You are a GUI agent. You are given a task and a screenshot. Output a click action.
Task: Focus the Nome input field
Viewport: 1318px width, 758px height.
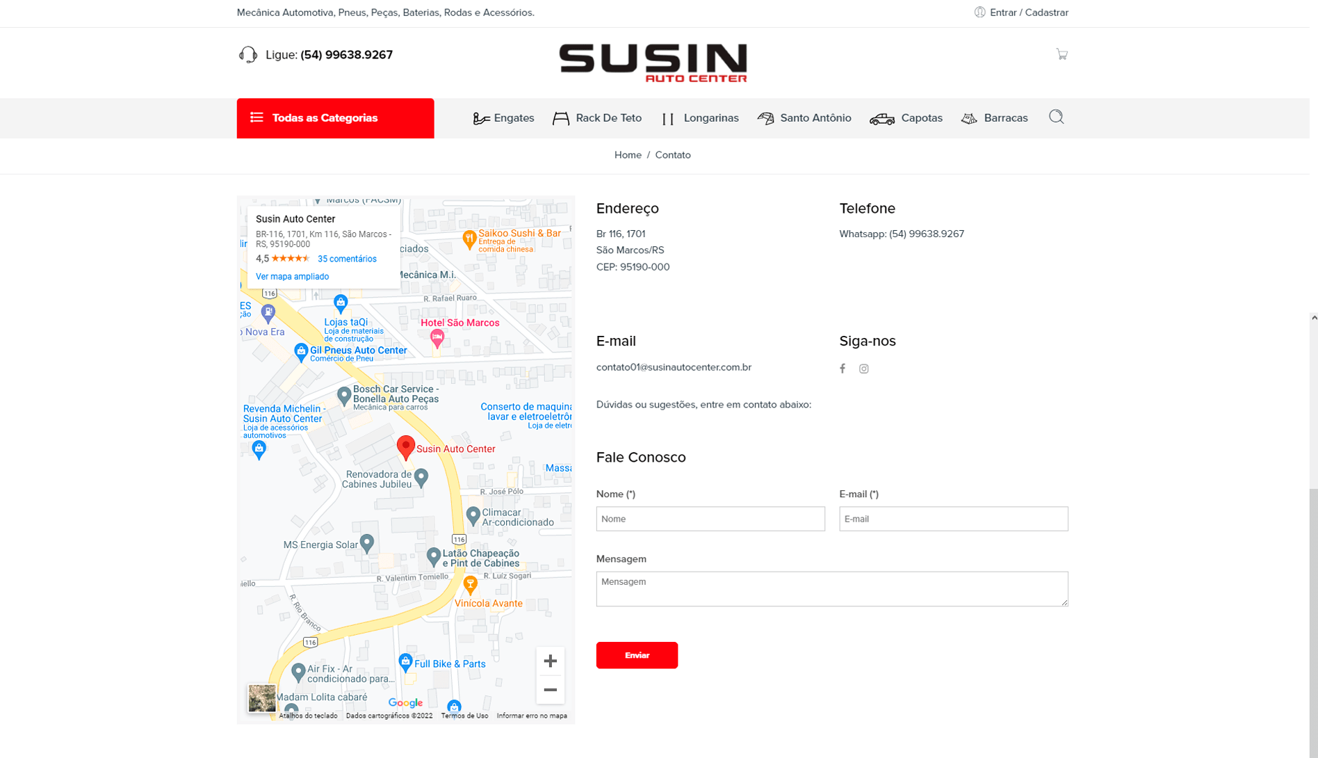710,519
